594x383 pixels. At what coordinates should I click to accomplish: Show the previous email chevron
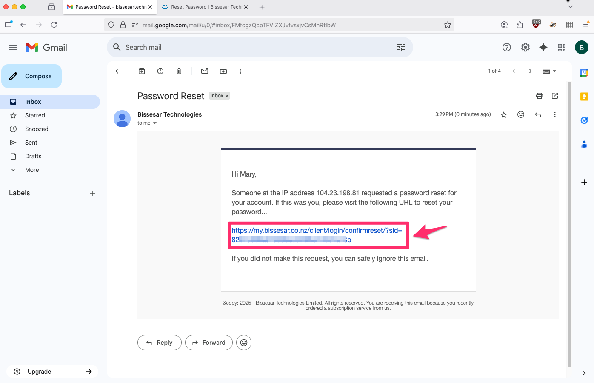coord(514,71)
